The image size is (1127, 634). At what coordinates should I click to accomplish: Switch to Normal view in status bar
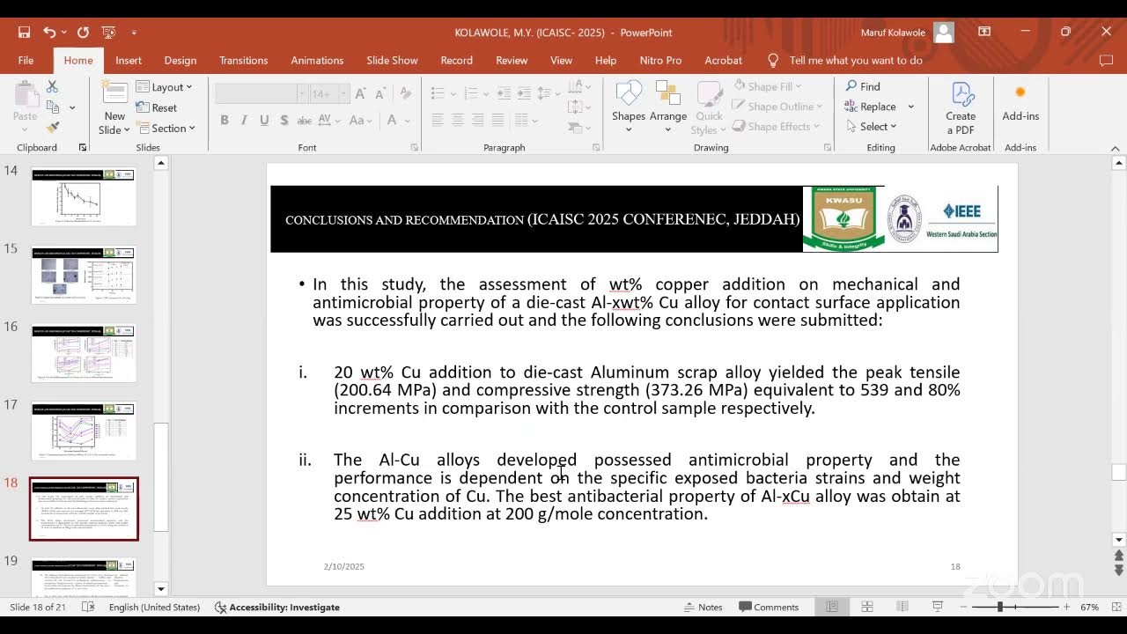[832, 607]
